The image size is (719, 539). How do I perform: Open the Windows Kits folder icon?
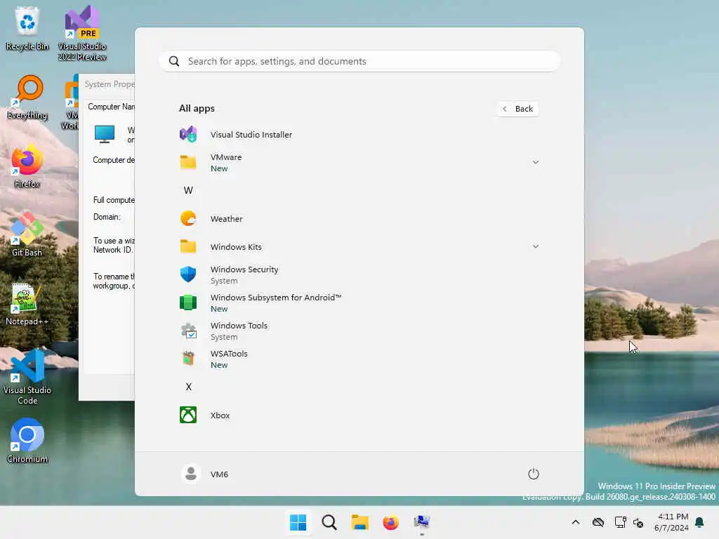click(x=188, y=246)
